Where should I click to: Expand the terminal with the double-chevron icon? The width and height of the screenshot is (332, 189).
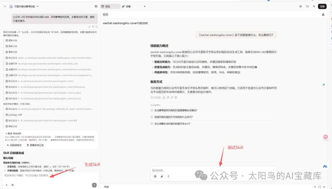coord(324,187)
